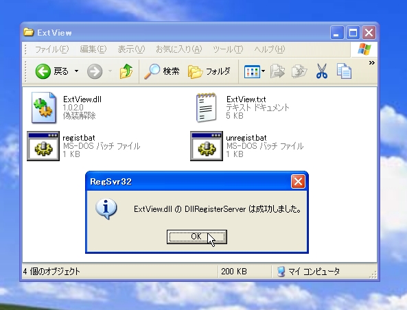407x310 pixels.
Task: Minimize the ExtView window
Action: pos(337,33)
